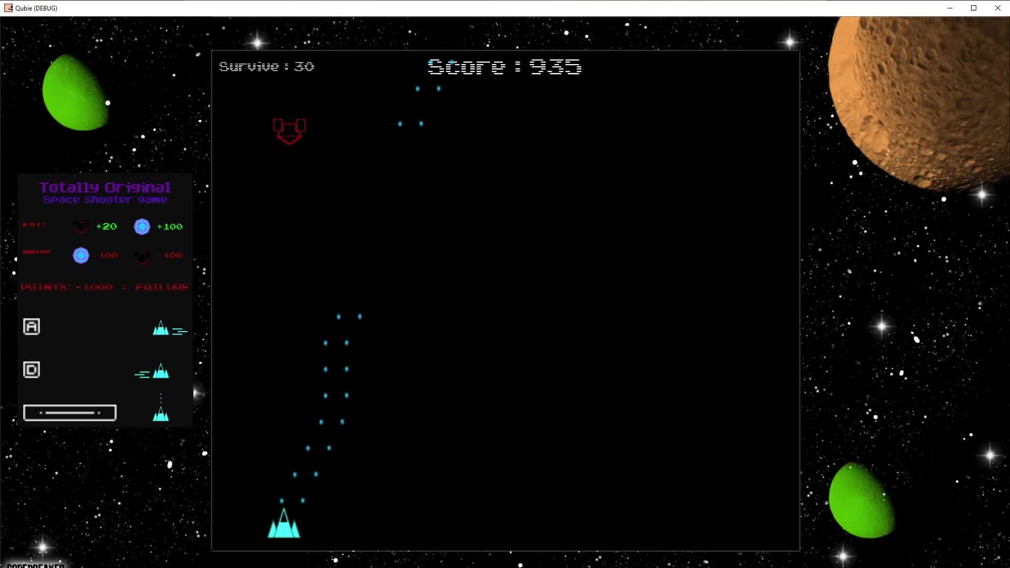The image size is (1010, 568).
Task: Click the green planet at bottom right
Action: (860, 501)
